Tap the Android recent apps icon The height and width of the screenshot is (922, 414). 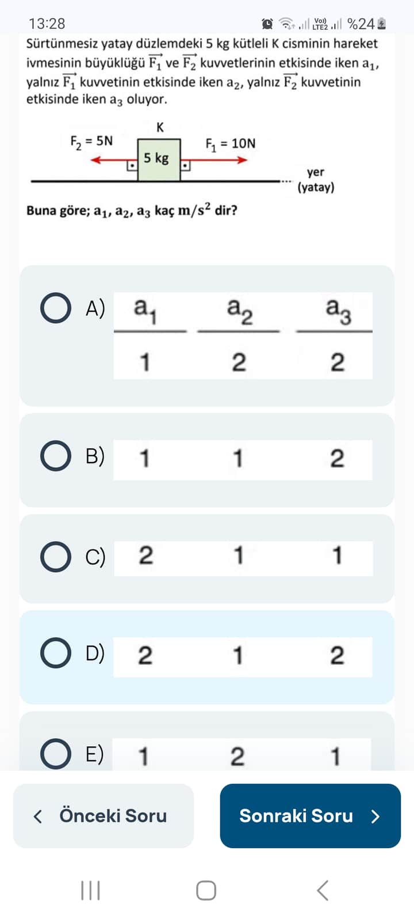click(x=90, y=890)
